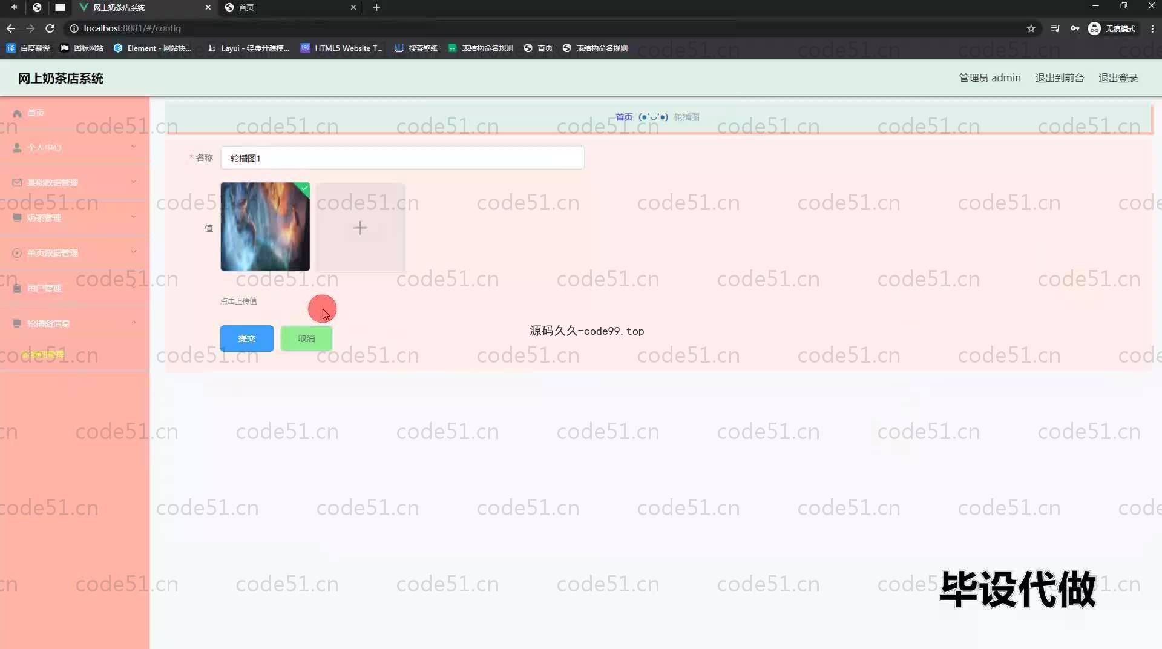This screenshot has height=649, width=1162.
Task: Click the 首页 home icon in sidebar
Action: (18, 113)
